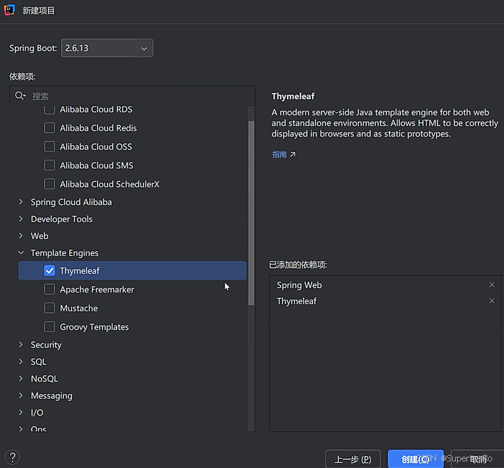Viewport: 504px width, 468px height.
Task: Check the Apache Freemarker checkbox
Action: tap(49, 289)
